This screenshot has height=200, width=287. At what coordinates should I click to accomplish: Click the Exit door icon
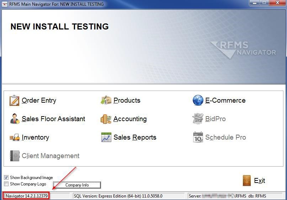246,180
